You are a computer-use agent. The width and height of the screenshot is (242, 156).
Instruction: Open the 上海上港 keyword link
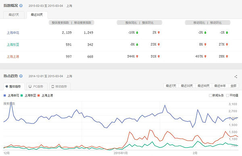pos(13,56)
